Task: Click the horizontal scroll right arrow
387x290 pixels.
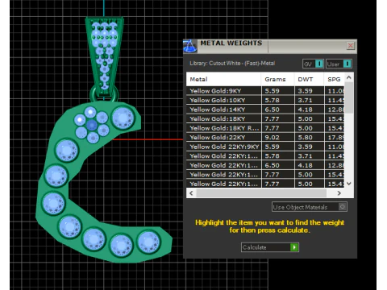Action: [x=339, y=193]
